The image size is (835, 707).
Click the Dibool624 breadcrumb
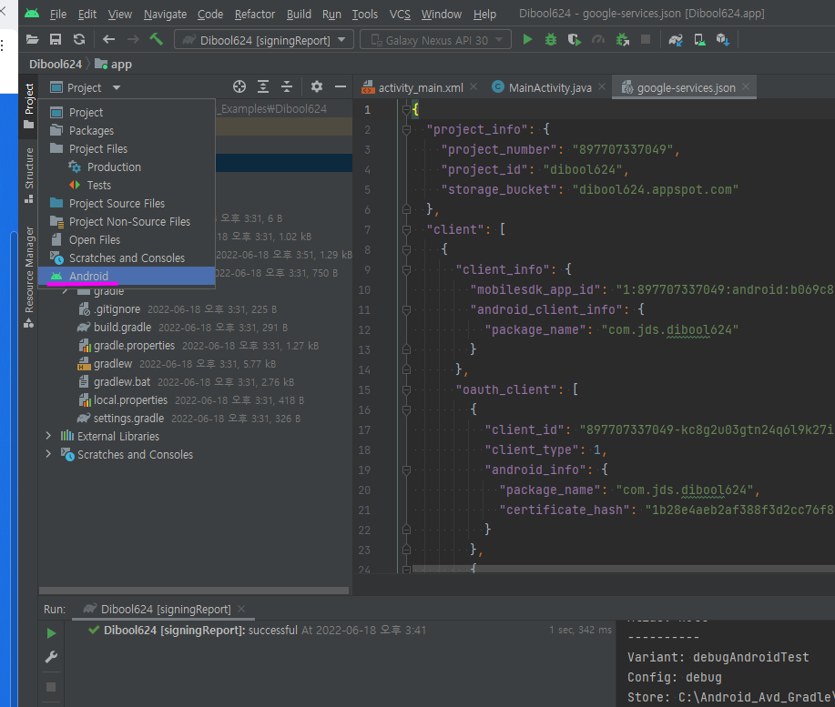click(x=56, y=65)
